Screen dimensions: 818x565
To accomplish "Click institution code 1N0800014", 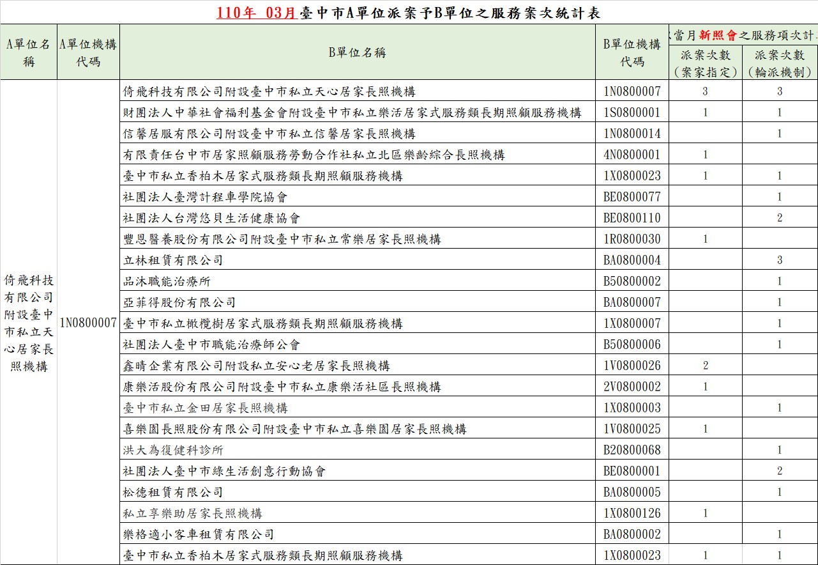I will click(632, 134).
